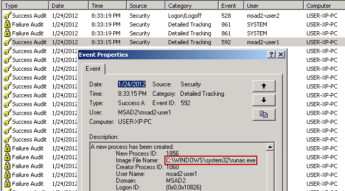This screenshot has width=345, height=191.
Task: Click the User column header
Action: coord(274,6)
